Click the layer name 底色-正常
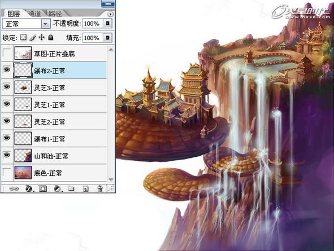Viewport: 334px width, 251px height. [x=47, y=173]
